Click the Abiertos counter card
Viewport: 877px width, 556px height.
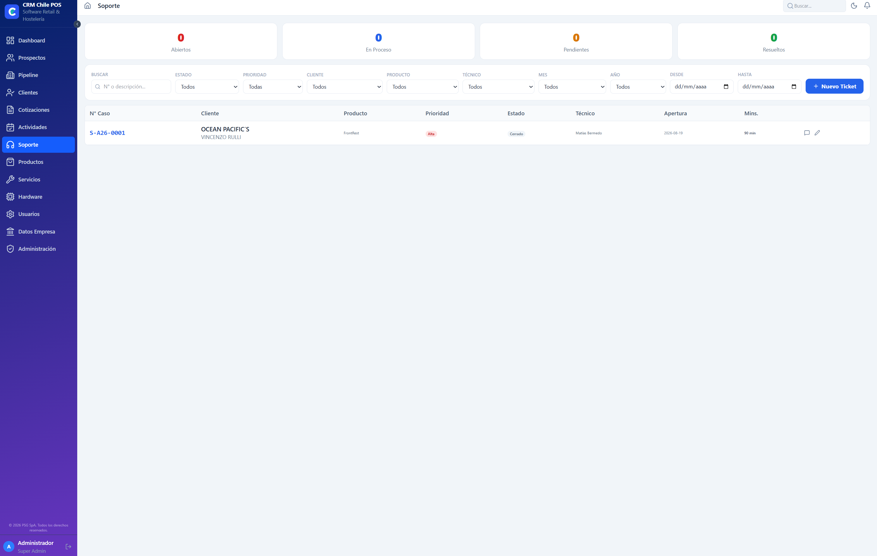coord(181,42)
